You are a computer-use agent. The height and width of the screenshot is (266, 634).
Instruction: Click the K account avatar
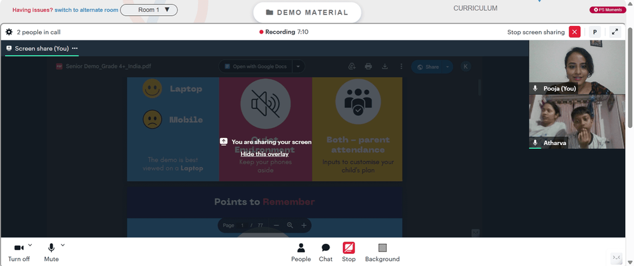pos(466,66)
